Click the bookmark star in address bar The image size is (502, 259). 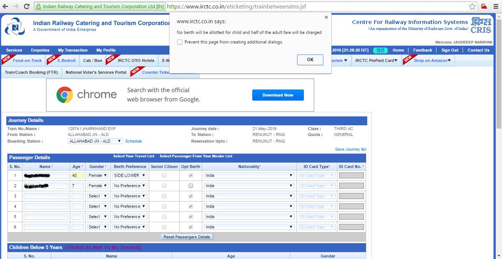point(471,6)
